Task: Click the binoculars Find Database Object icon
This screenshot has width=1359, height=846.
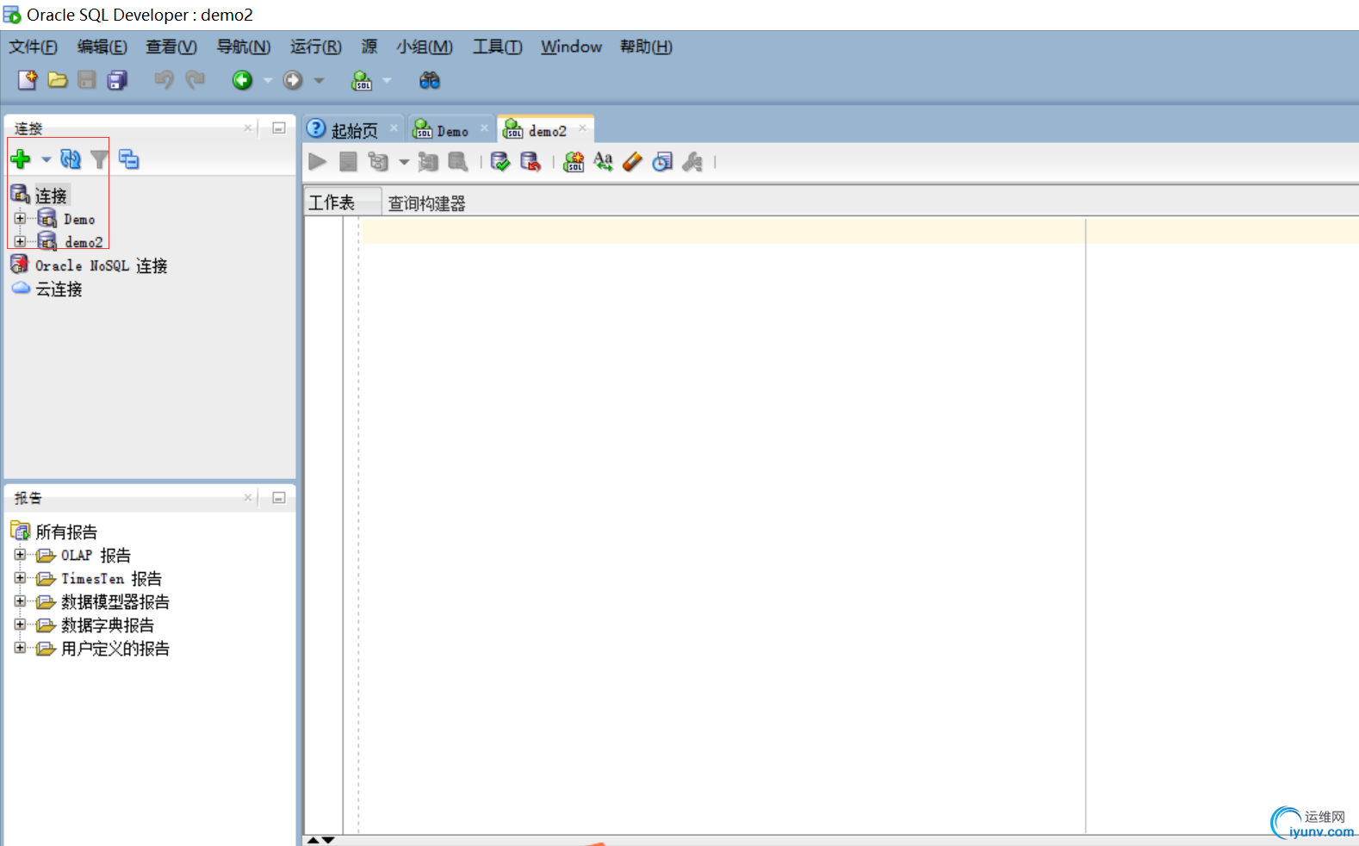Action: point(429,80)
